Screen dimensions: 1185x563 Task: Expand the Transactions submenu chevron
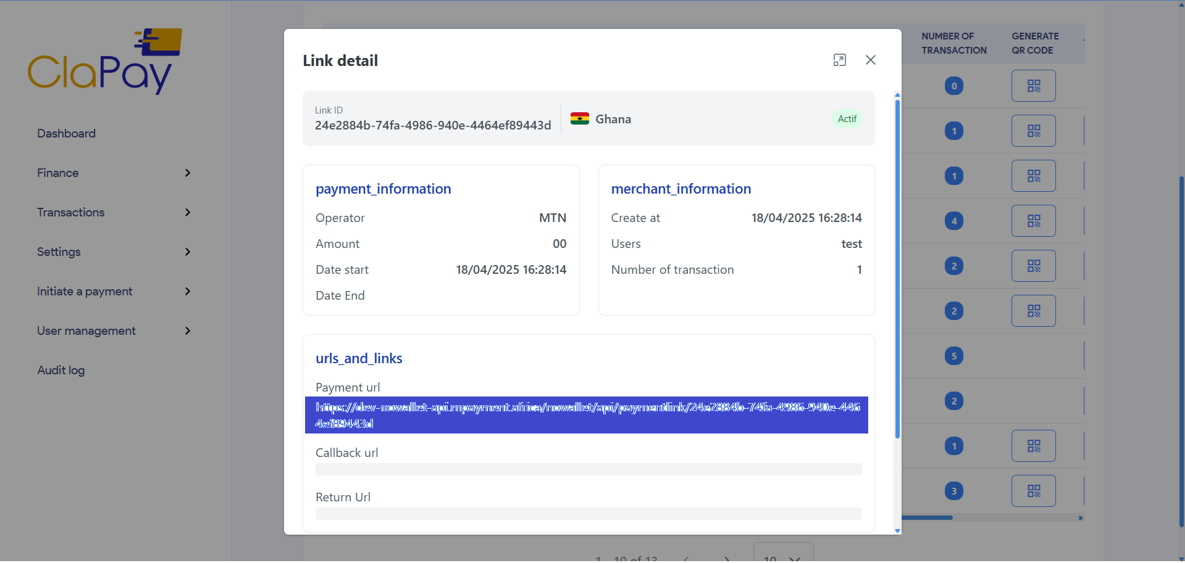[x=188, y=213]
